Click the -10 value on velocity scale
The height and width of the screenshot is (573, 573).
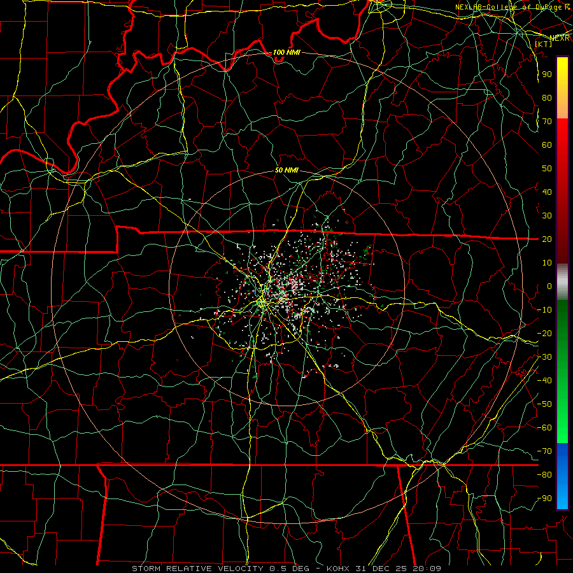tap(544, 310)
